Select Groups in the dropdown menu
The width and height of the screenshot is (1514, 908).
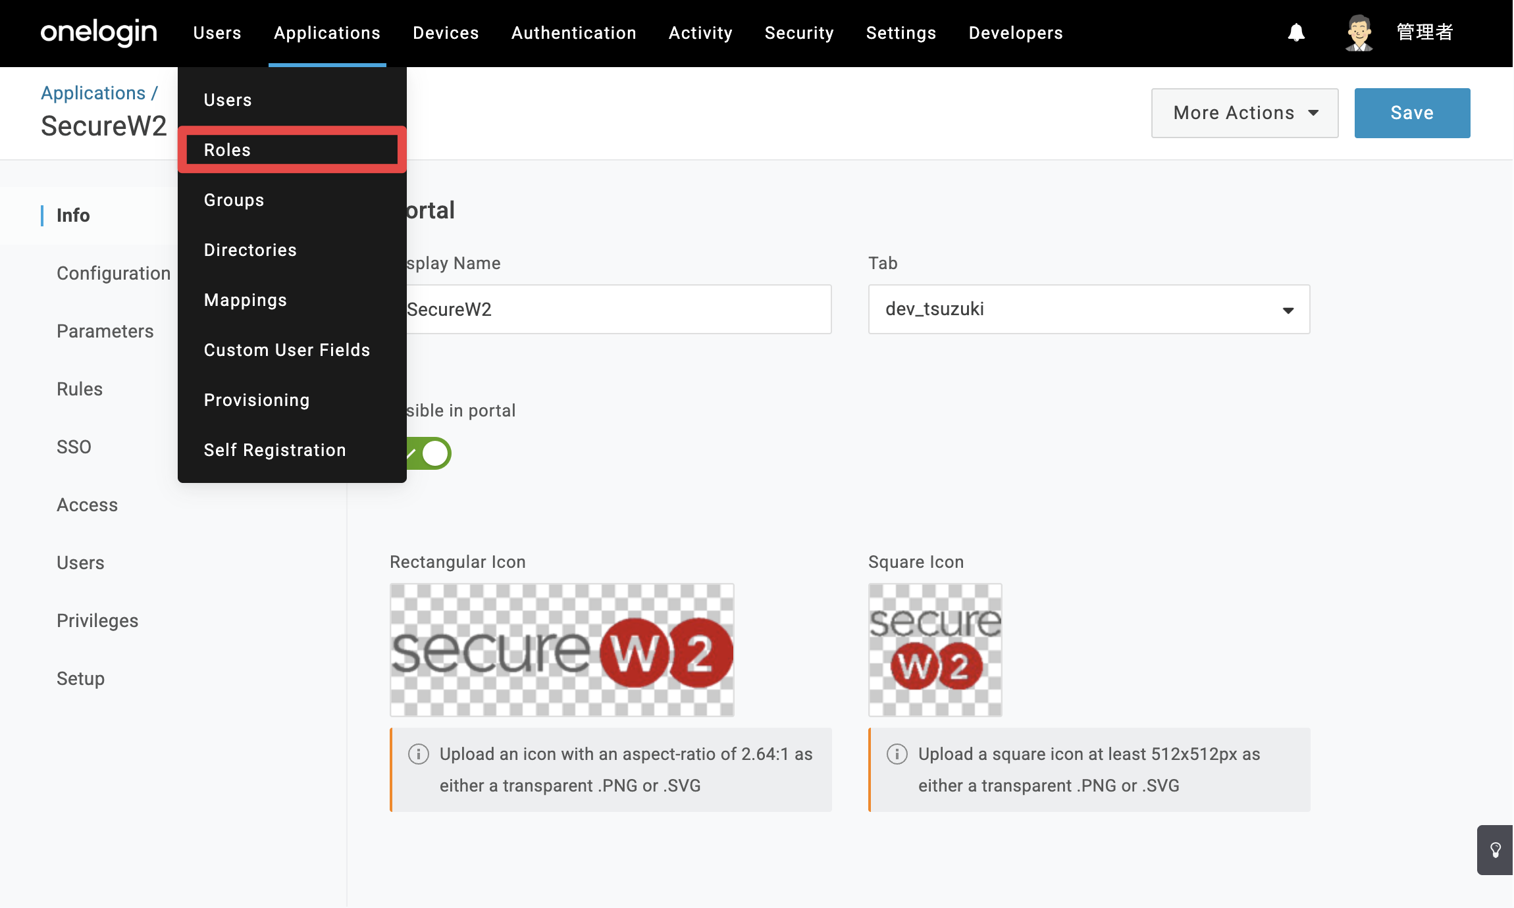click(x=292, y=200)
